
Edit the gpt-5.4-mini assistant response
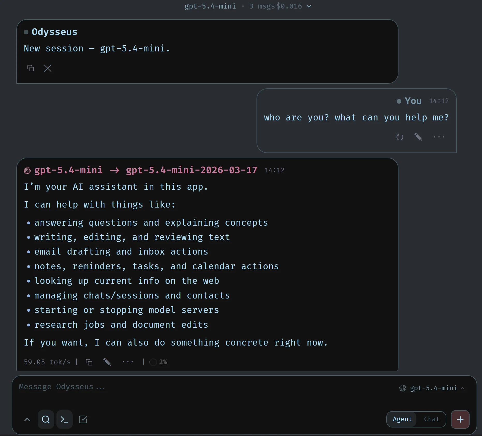[107, 362]
